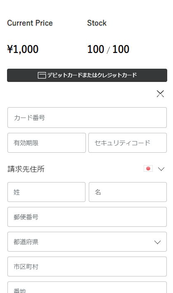Viewport: 173px width, 293px height.
Task: Click the Stock label
Action: click(97, 23)
